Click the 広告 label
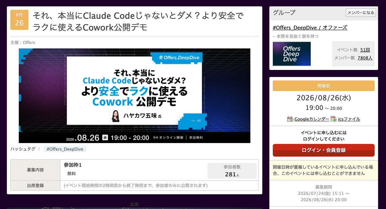 pos(134,204)
